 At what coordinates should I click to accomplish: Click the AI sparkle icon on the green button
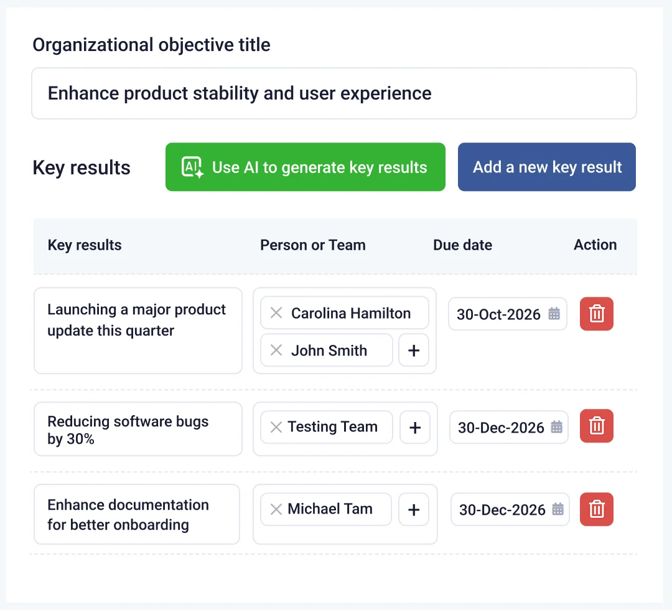pyautogui.click(x=191, y=167)
